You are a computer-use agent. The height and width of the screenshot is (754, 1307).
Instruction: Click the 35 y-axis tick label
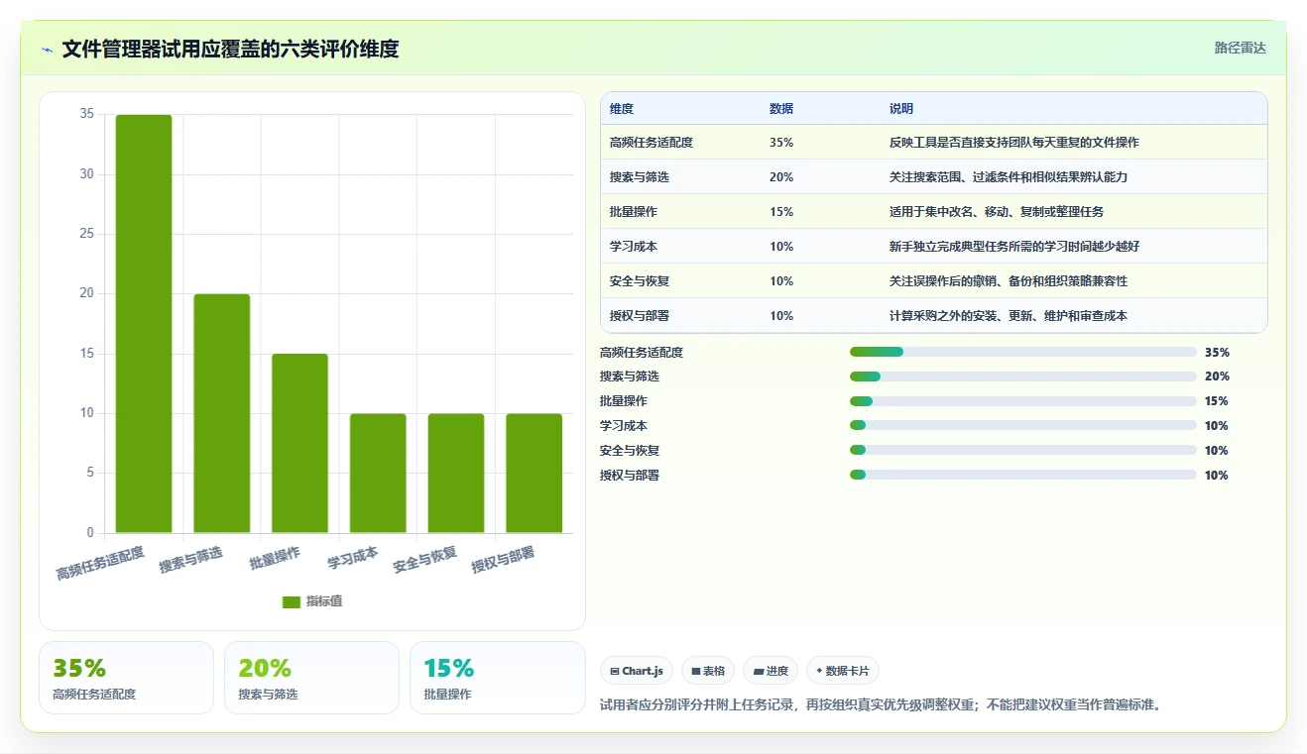pos(87,114)
